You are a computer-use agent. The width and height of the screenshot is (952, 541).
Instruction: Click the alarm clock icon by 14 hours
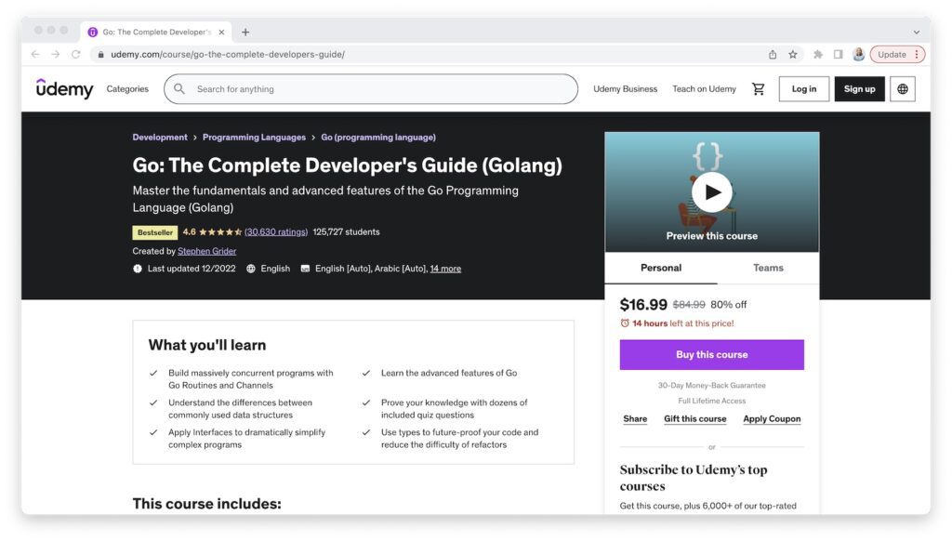point(625,323)
